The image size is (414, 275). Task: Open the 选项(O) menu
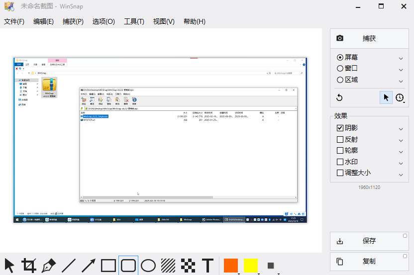[103, 22]
